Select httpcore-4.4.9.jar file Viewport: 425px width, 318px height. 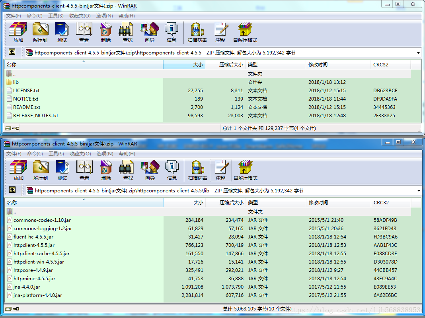tap(209, 270)
